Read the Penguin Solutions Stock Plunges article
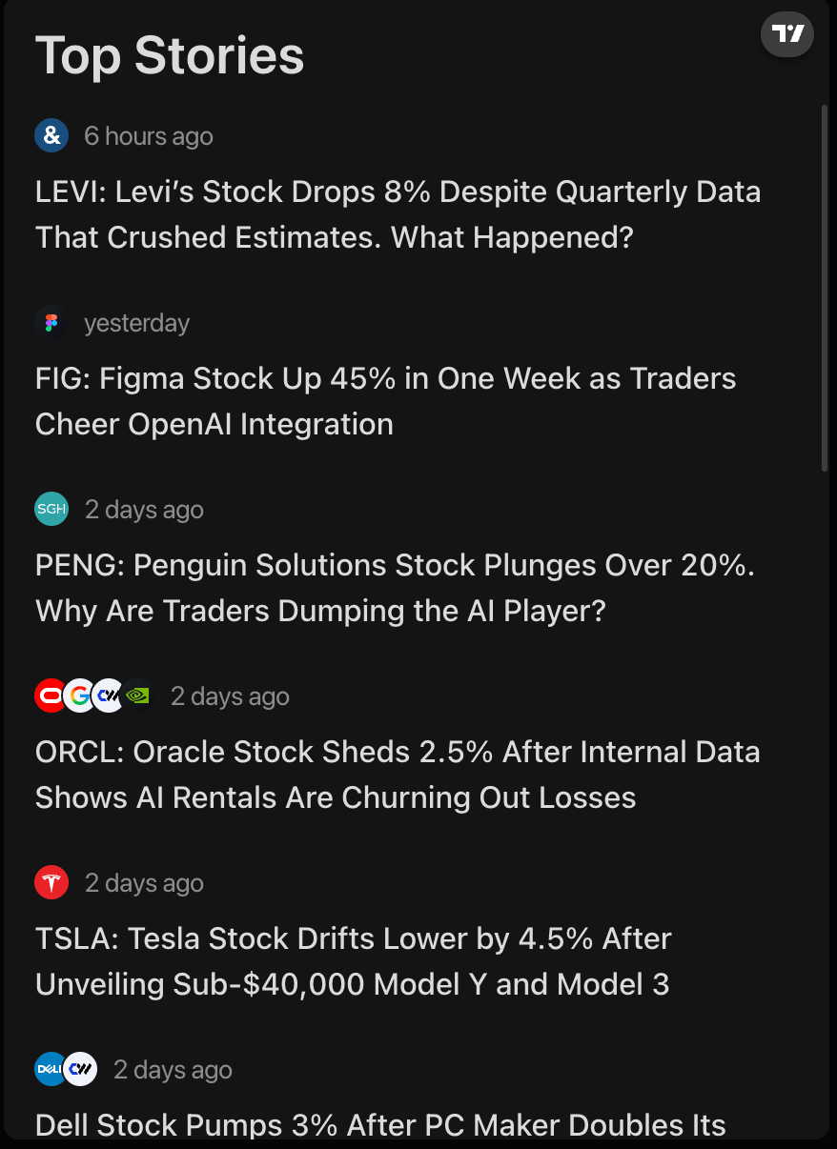The height and width of the screenshot is (1149, 837). [395, 588]
